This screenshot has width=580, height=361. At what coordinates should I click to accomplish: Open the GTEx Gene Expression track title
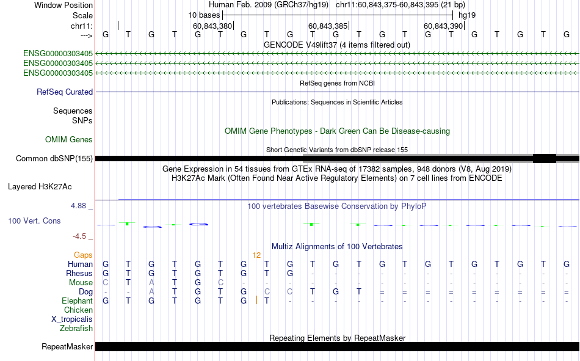pyautogui.click(x=337, y=169)
